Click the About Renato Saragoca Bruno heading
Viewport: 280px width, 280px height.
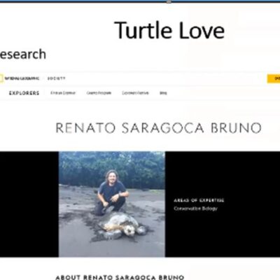point(120,277)
